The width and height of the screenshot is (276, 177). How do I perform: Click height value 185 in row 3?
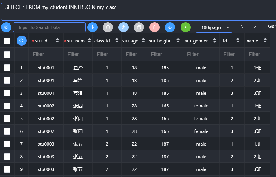click(165, 93)
